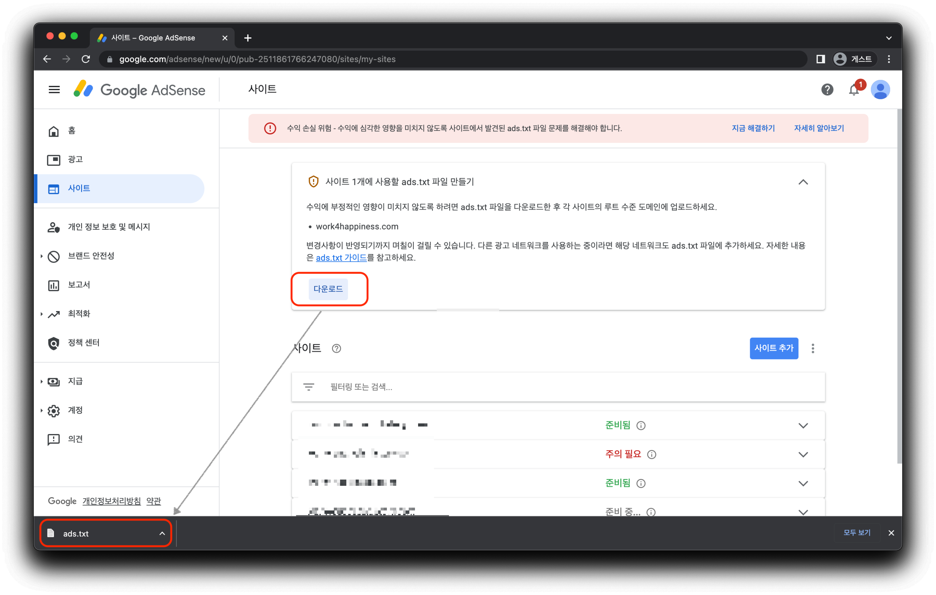
Task: Open the ads.txt 가이드 link
Action: (341, 258)
